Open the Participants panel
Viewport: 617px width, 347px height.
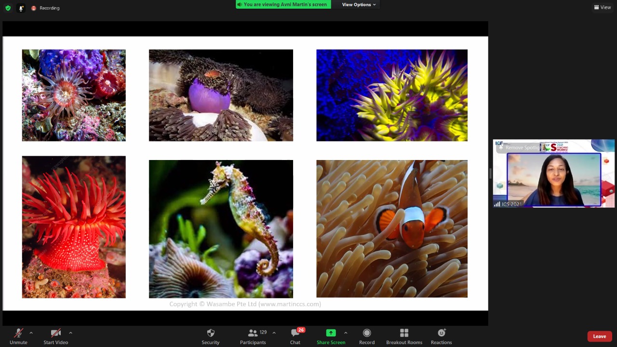click(253, 336)
